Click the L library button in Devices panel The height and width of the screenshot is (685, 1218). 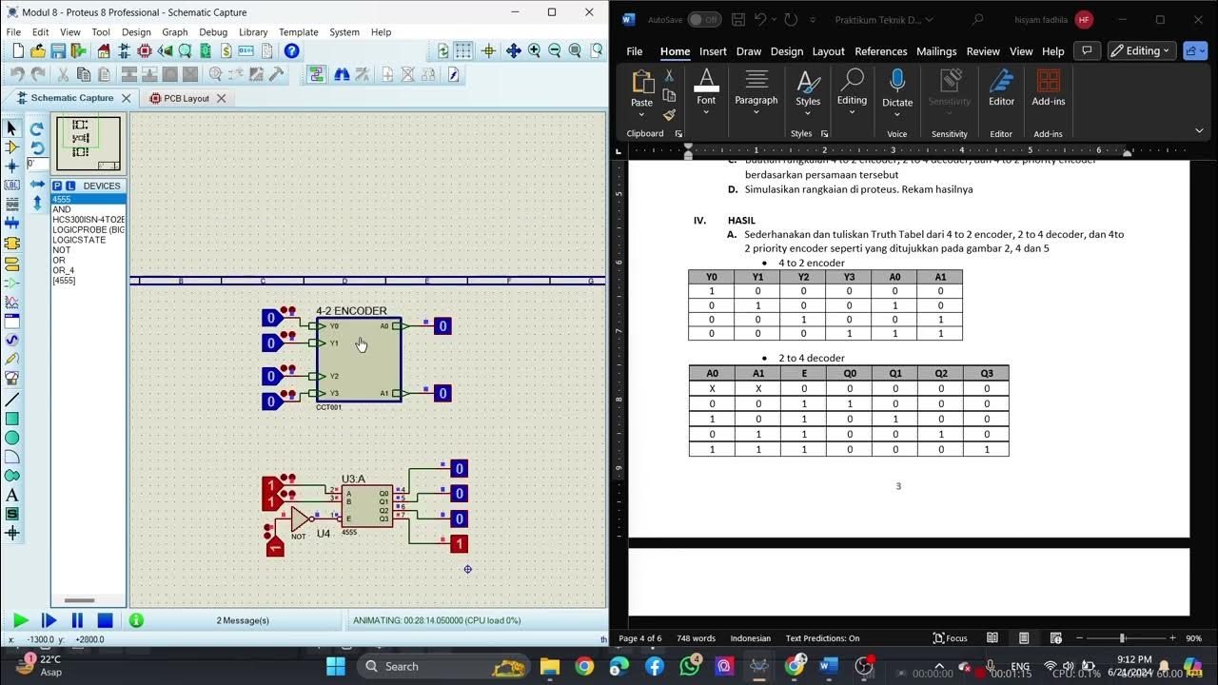(x=70, y=186)
